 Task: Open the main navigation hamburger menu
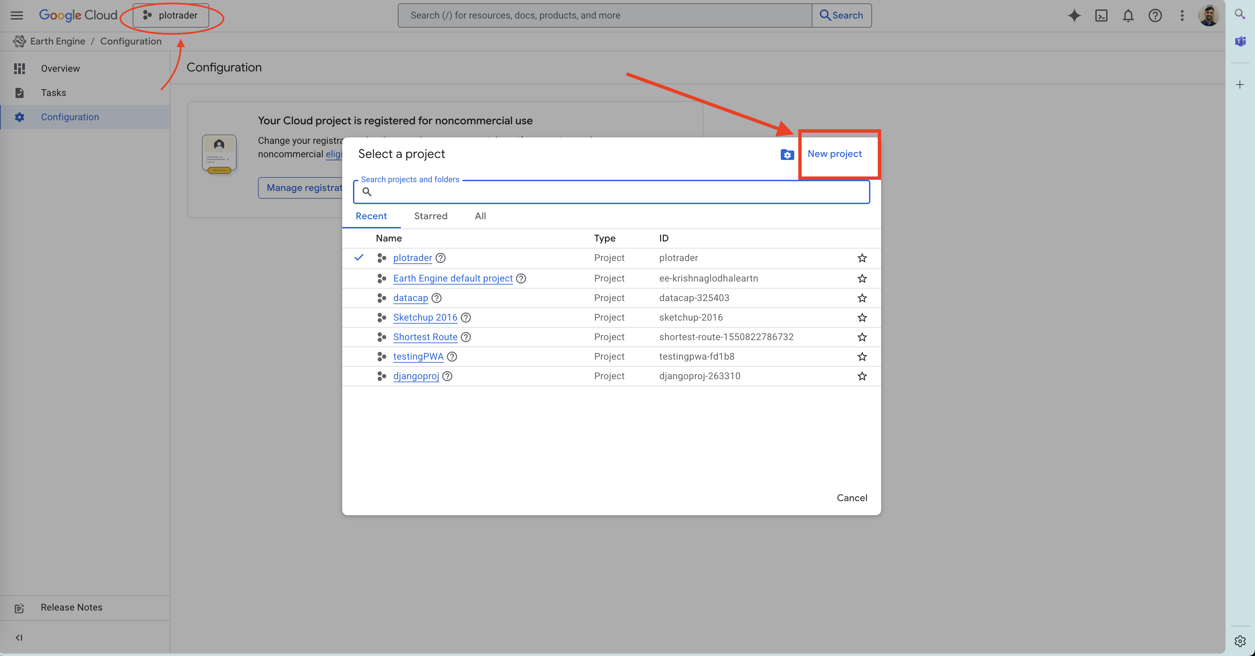17,15
